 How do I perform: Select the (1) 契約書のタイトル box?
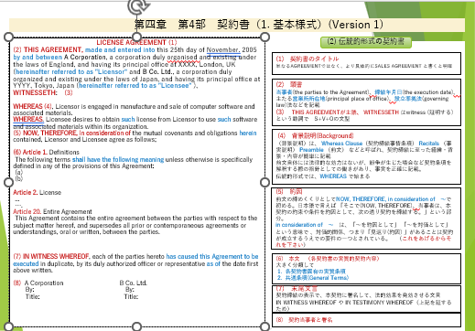366,63
